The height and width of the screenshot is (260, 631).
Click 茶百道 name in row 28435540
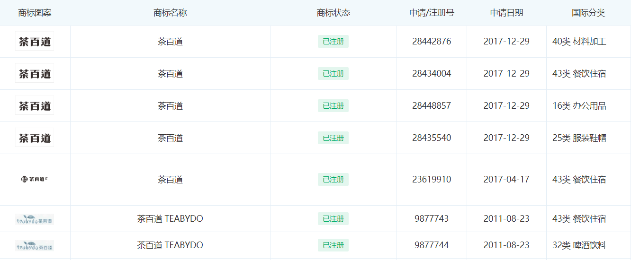[170, 138]
